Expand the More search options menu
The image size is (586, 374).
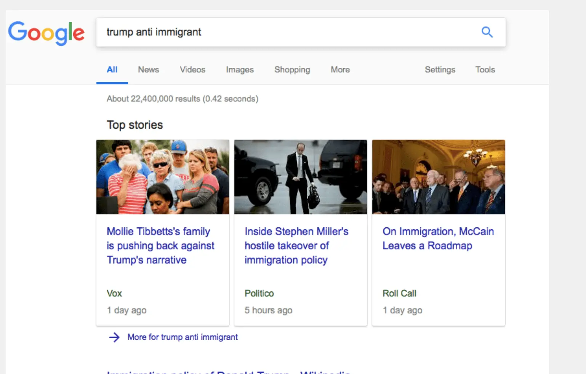click(x=339, y=70)
